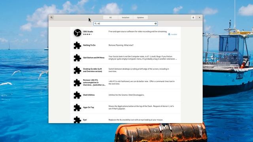Click the Apps On Top puzzle icon
253x142 pixels.
[77, 107]
